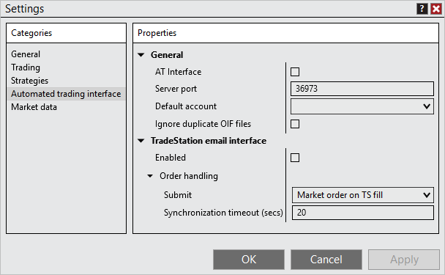445x275 pixels.
Task: Click the Server port label
Action: (176, 89)
